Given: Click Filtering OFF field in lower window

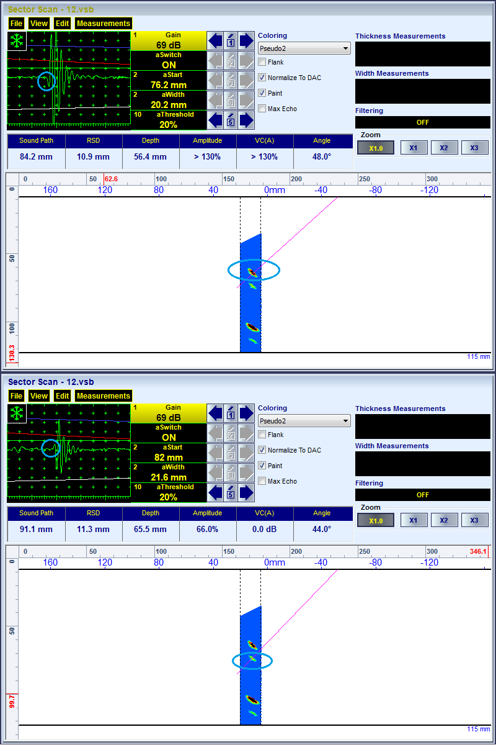Looking at the screenshot, I should [423, 495].
